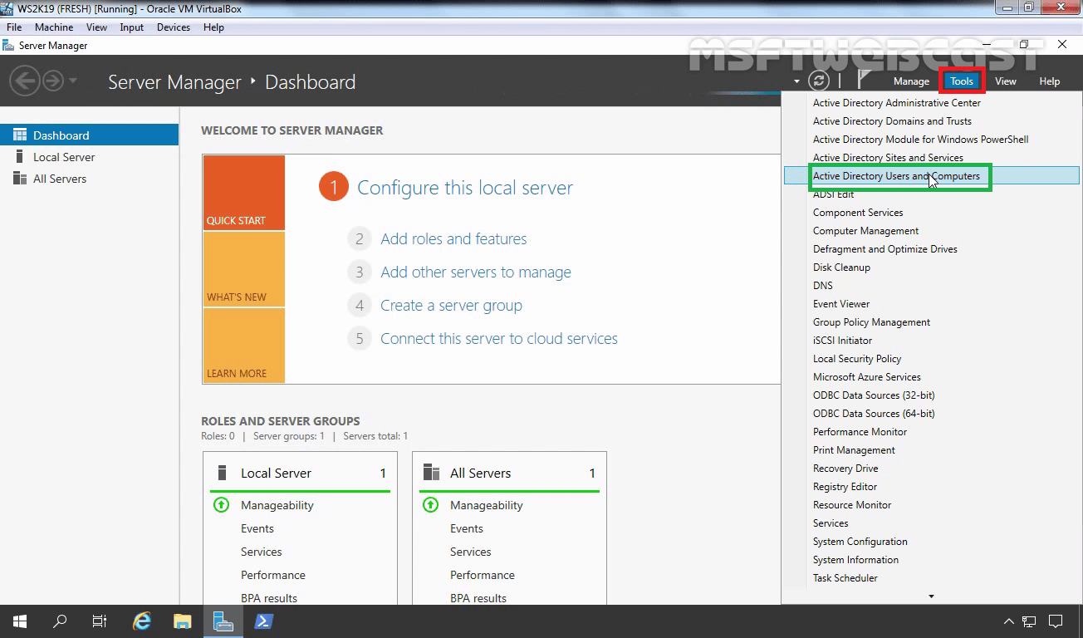The width and height of the screenshot is (1083, 638).
Task: Open File Explorer from the taskbar
Action: pos(182,621)
